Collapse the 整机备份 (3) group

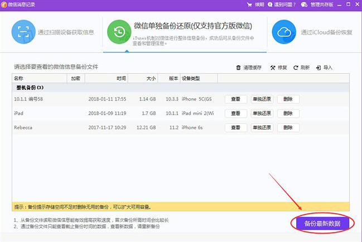[x=30, y=88]
